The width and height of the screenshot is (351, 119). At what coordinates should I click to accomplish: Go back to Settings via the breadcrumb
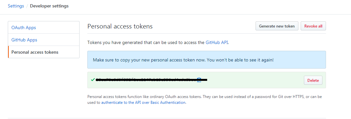(x=16, y=6)
